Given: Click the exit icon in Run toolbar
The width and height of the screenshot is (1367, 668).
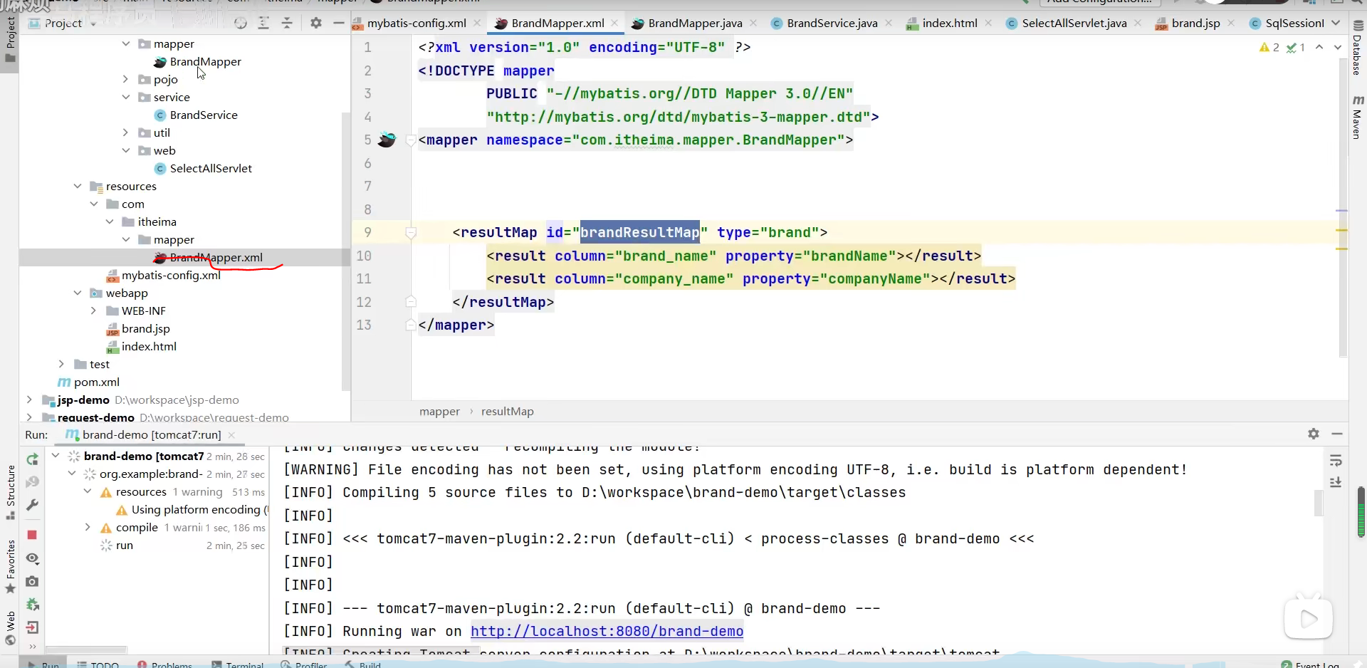Looking at the screenshot, I should [32, 627].
